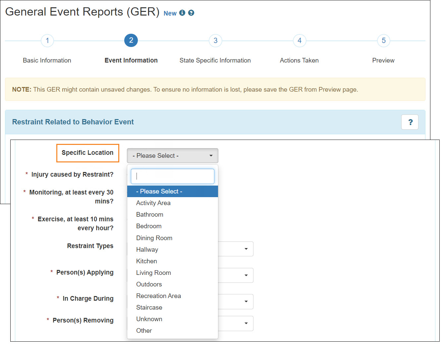Open the Person(s) Removing dropdown arrow
442x344 pixels.
(246, 323)
